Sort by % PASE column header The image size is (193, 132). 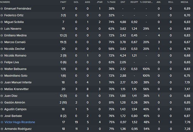coord(111,2)
